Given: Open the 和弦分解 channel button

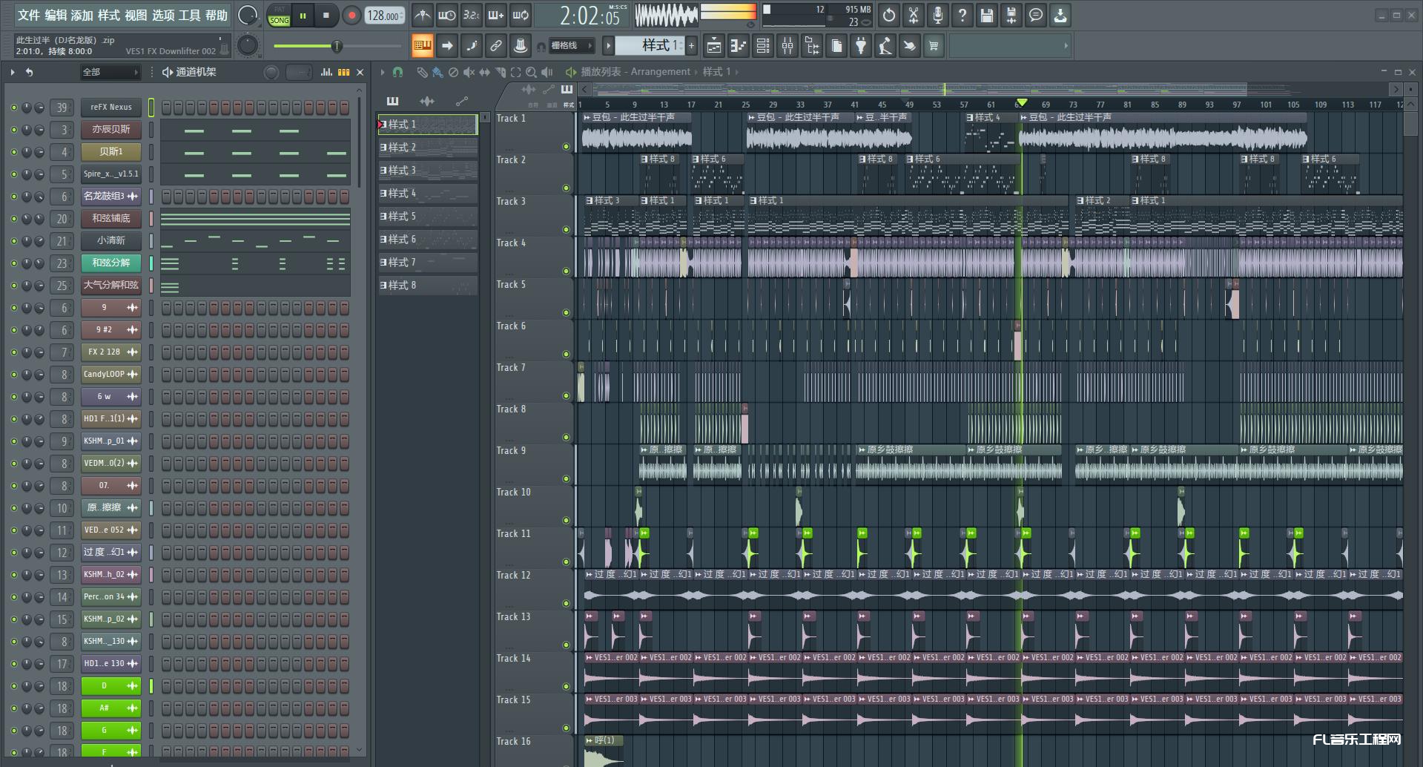Looking at the screenshot, I should click(x=111, y=263).
